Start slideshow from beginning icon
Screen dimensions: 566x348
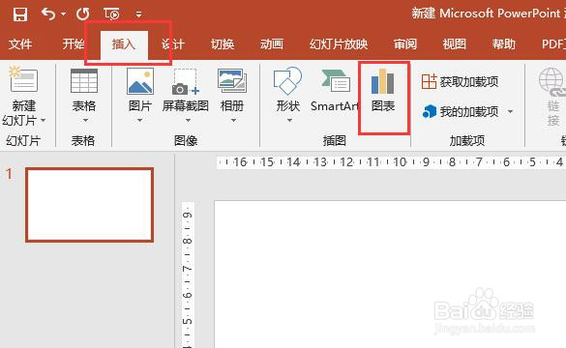(x=111, y=14)
